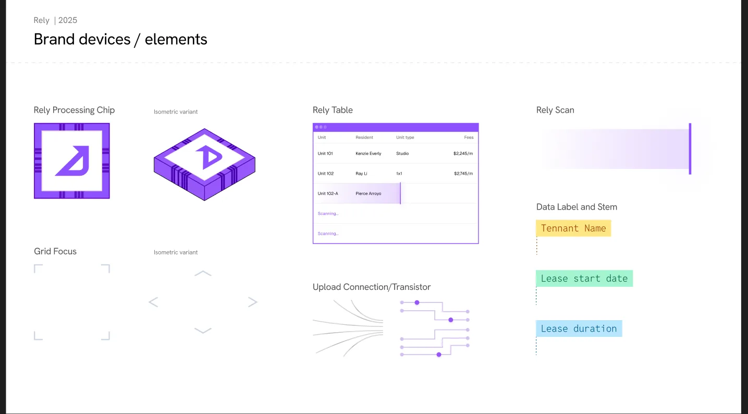The image size is (748, 414).
Task: Click the Grid Focus heading
Action: click(x=55, y=251)
